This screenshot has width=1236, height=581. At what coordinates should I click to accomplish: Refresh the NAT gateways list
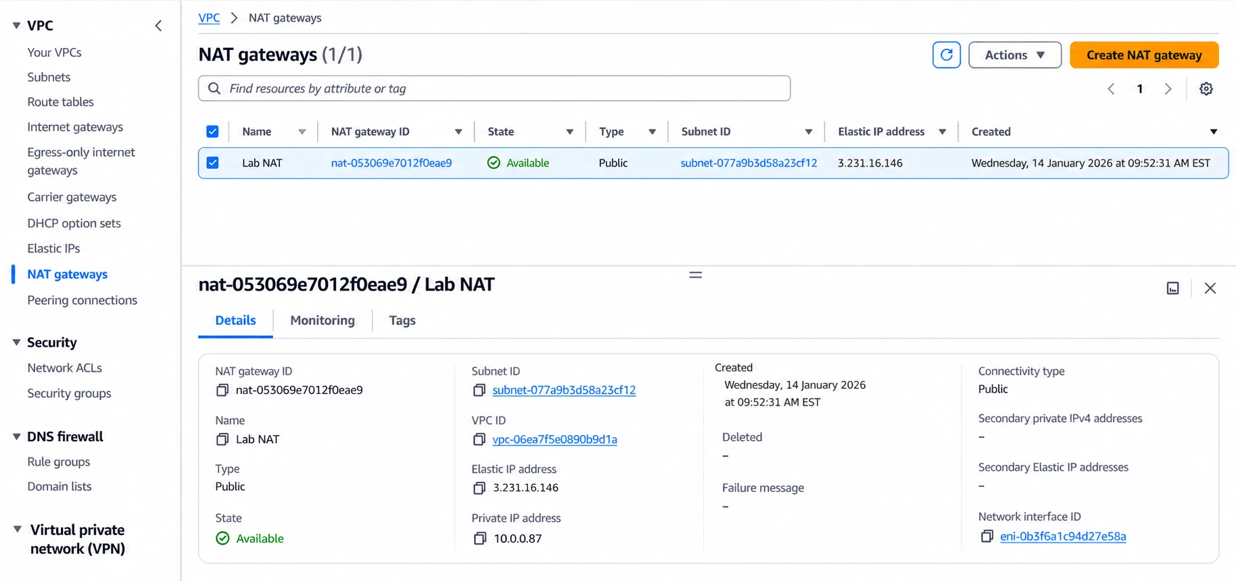point(946,55)
